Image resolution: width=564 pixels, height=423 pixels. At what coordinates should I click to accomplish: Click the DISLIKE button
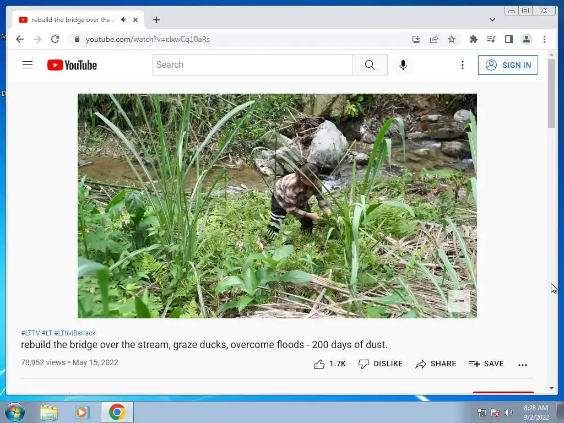[x=381, y=364]
